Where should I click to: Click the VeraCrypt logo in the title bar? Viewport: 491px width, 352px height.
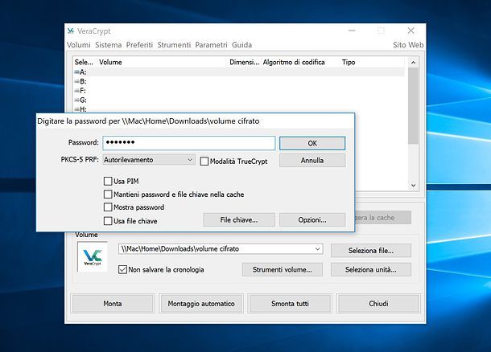click(x=71, y=31)
